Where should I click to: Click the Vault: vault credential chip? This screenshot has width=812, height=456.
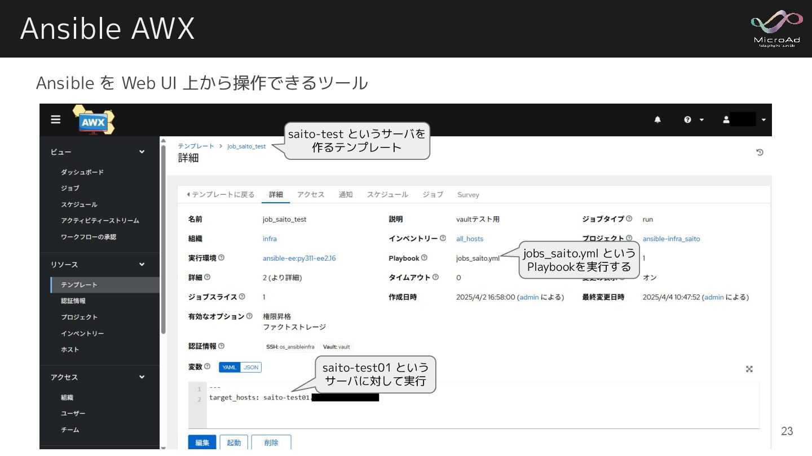[336, 347]
